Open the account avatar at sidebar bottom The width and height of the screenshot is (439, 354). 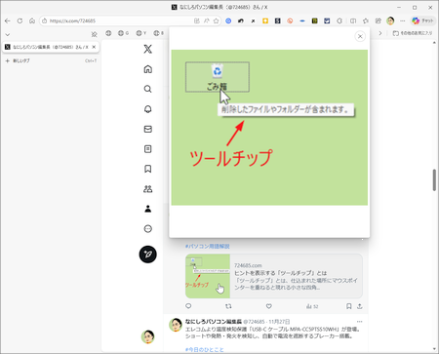(x=148, y=336)
